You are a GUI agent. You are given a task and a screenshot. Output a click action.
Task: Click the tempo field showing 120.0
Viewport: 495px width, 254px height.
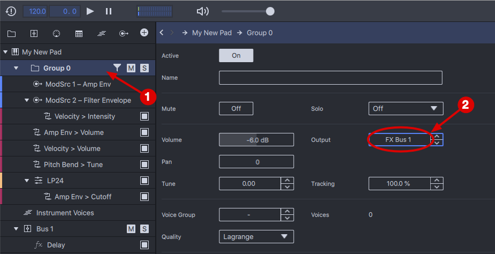(36, 11)
